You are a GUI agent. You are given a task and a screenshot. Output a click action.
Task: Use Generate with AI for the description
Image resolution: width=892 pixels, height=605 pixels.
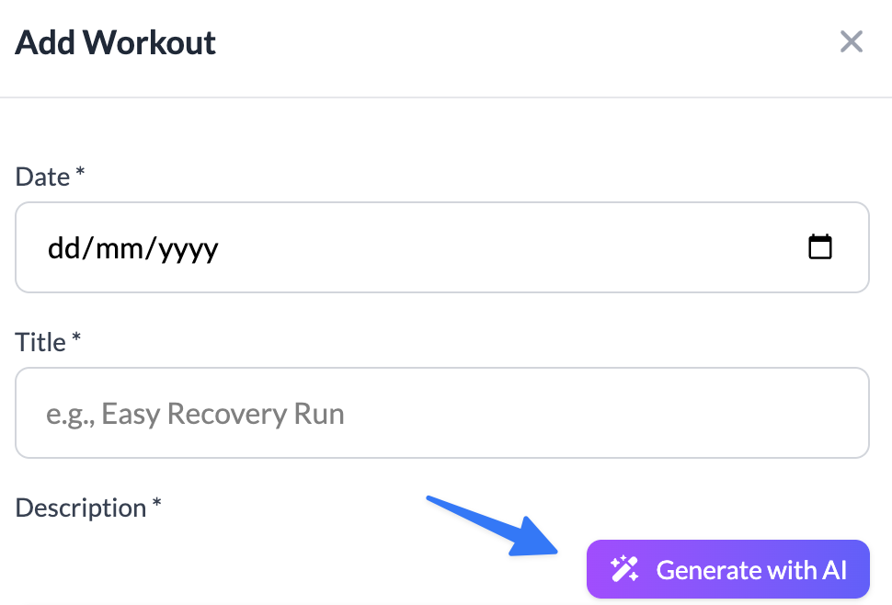pyautogui.click(x=726, y=568)
